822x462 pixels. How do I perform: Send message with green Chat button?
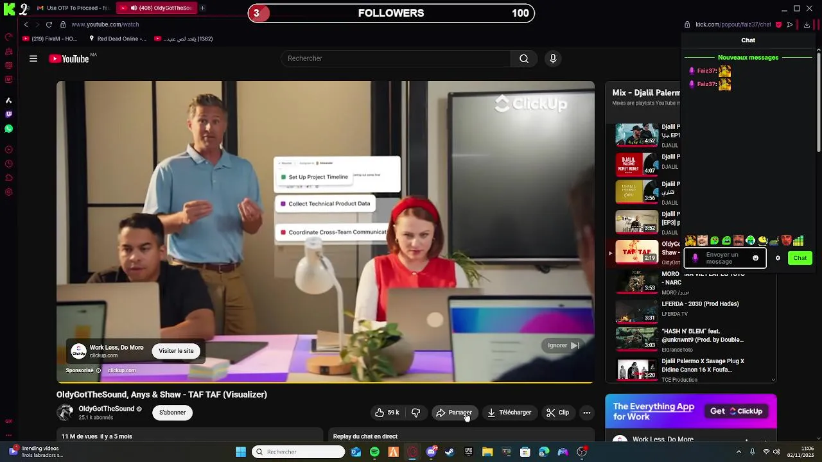800,258
